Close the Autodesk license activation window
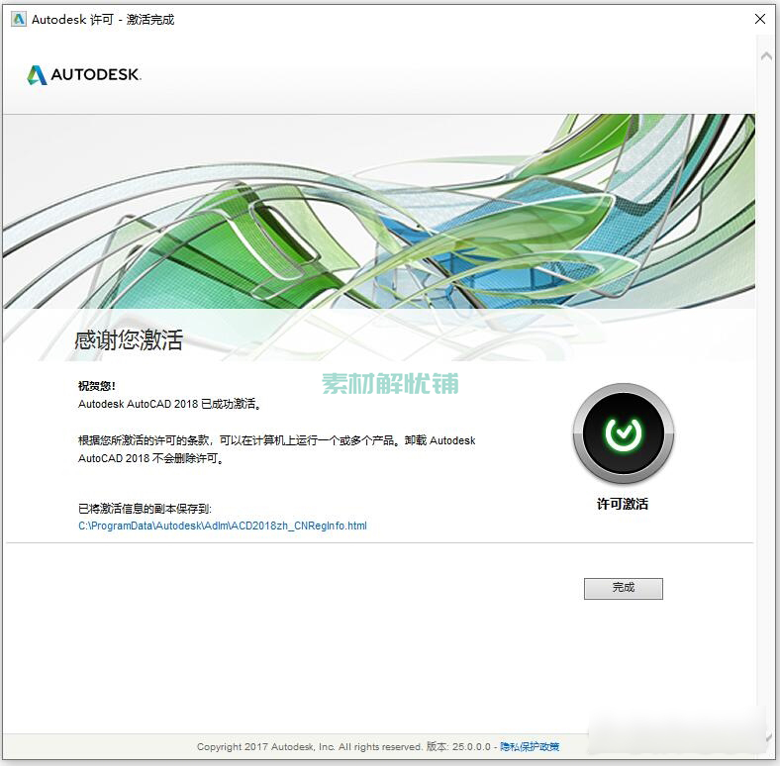This screenshot has width=780, height=766. [x=759, y=19]
